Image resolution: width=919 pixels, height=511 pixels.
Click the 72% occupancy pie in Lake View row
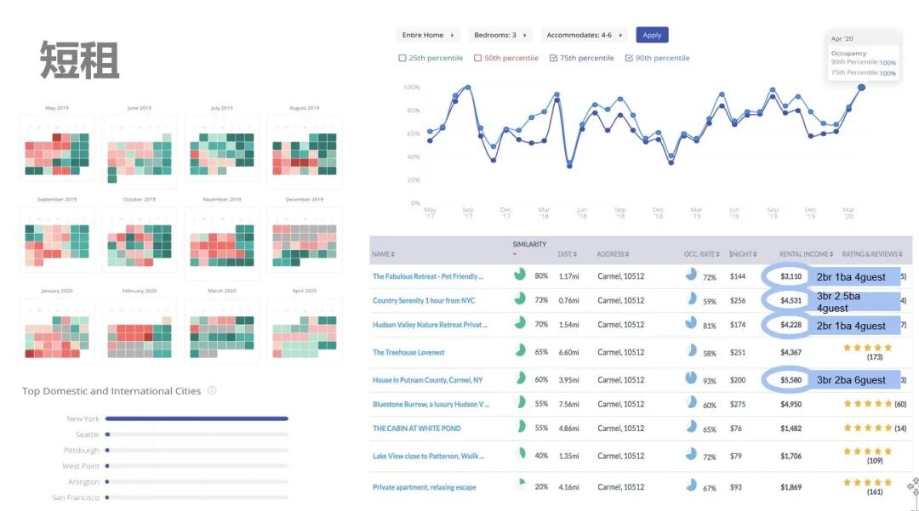pyautogui.click(x=691, y=454)
